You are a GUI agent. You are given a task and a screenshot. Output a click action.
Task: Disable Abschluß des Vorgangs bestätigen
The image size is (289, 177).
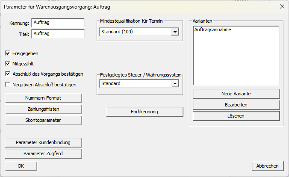pos(8,74)
